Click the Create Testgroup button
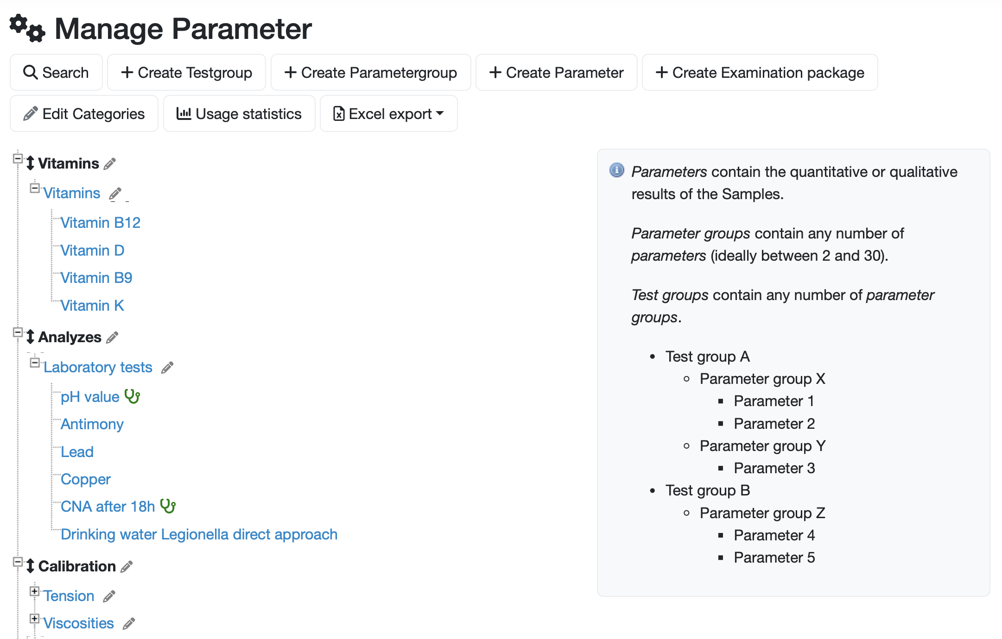Screen dimensions: 1002x639 (x=186, y=73)
